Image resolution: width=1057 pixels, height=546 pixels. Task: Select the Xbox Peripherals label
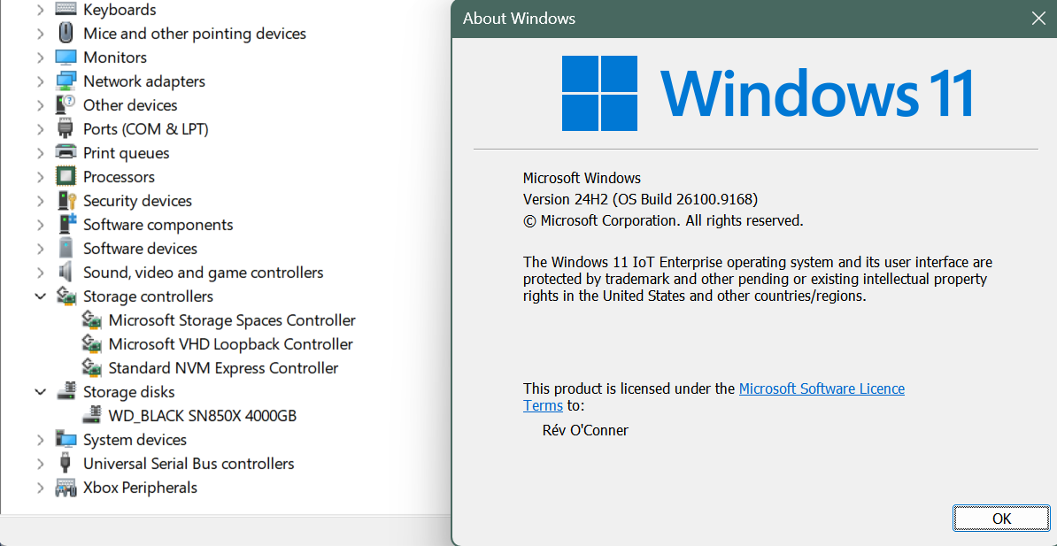coord(140,488)
